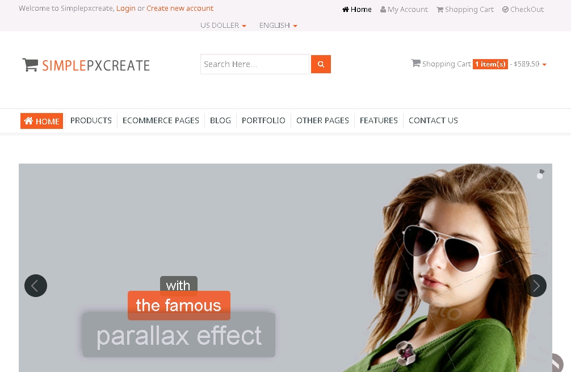Go to previous slide arrow
Screen dimensions: 571x372
(x=36, y=286)
